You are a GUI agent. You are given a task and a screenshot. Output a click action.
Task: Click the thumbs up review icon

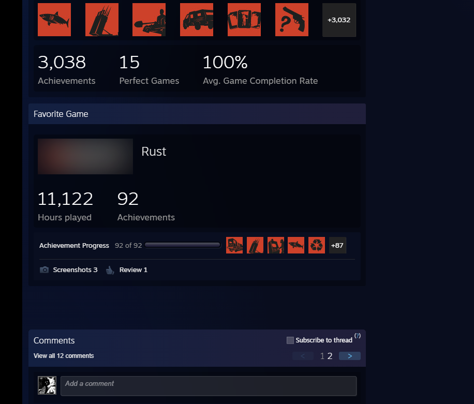[x=110, y=270]
